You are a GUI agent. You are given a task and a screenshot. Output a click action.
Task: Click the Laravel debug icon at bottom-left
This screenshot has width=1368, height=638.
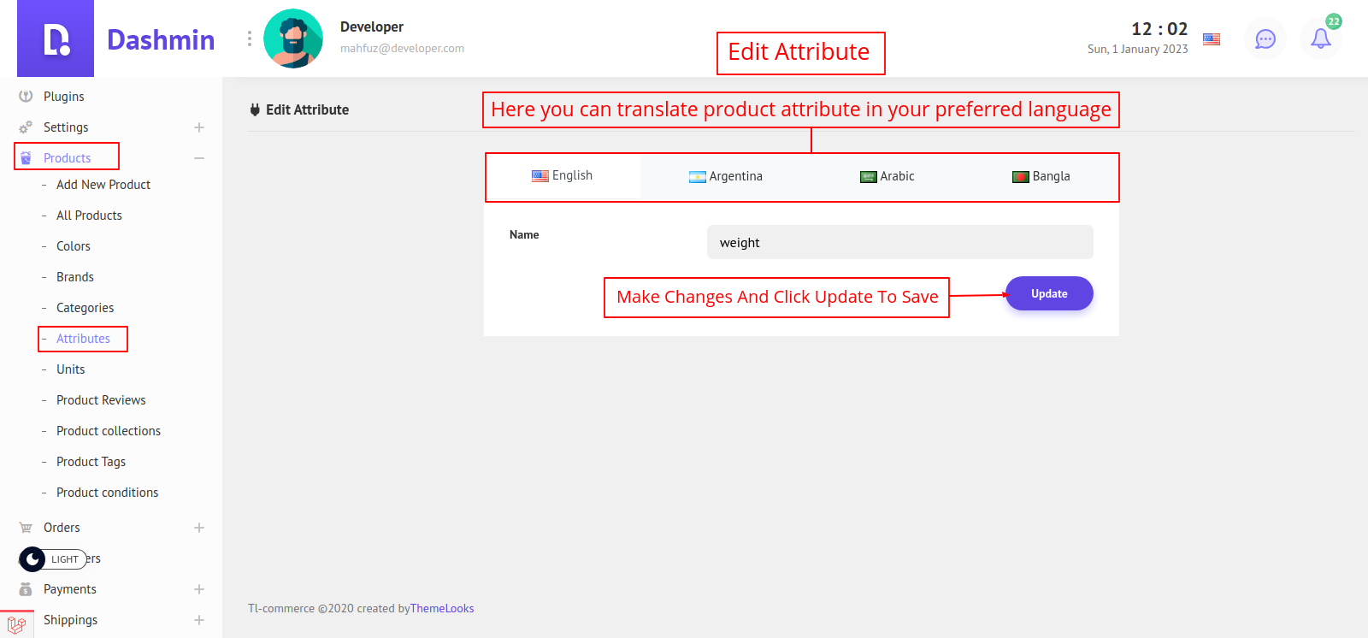(16, 625)
